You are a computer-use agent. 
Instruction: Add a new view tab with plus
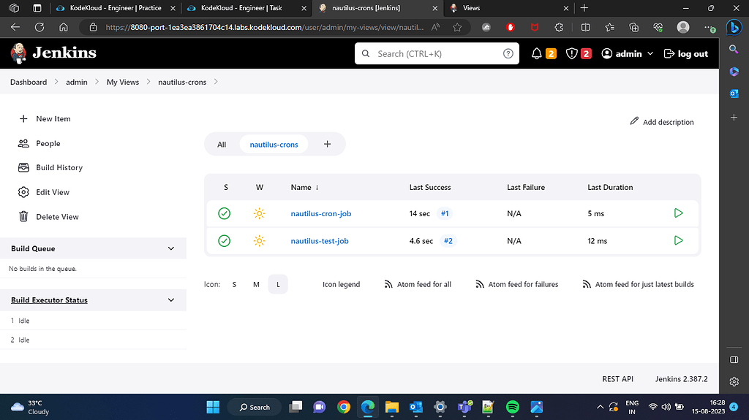327,144
